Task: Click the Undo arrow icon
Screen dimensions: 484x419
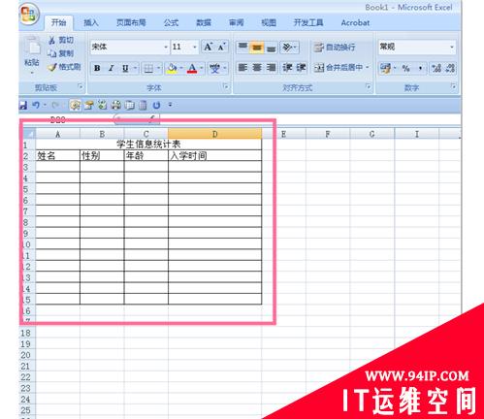Action: [36, 105]
